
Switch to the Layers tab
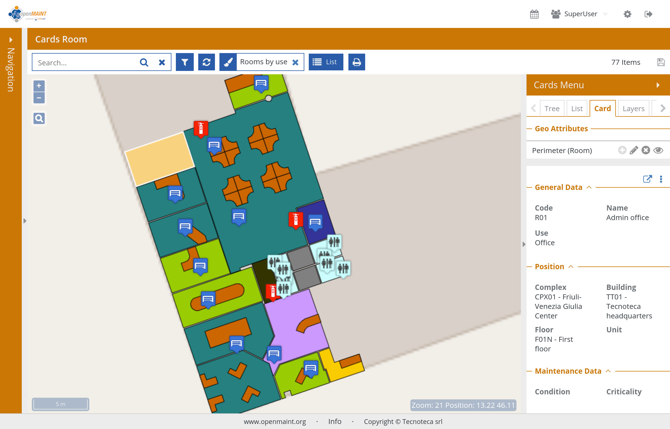click(x=633, y=108)
